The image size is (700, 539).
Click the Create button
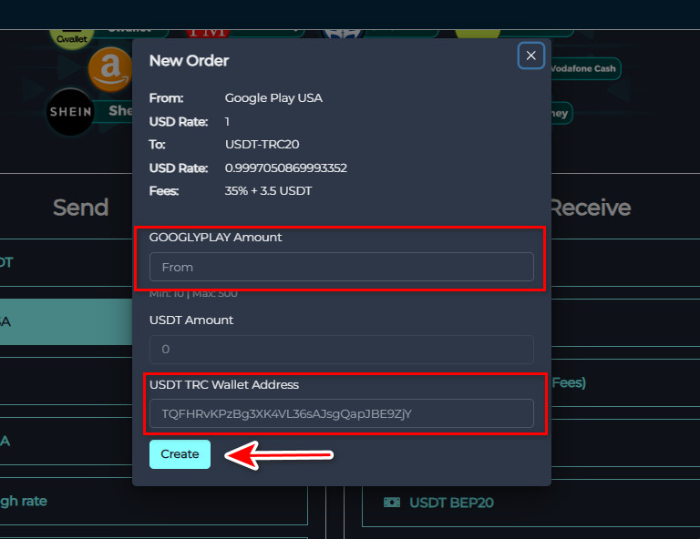[x=180, y=453]
